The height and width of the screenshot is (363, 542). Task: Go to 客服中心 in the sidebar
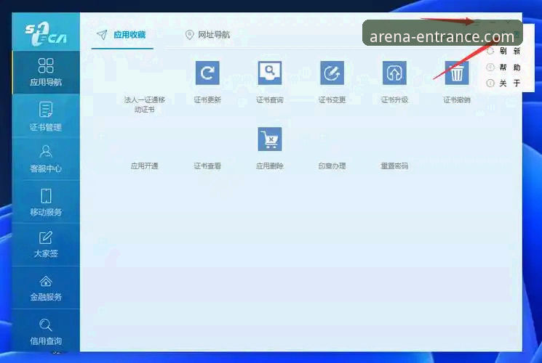pyautogui.click(x=46, y=158)
